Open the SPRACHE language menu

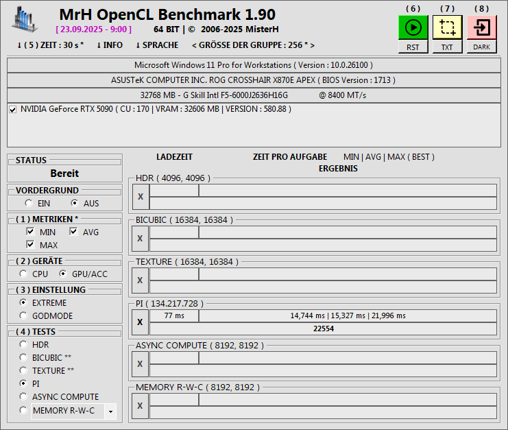point(157,45)
